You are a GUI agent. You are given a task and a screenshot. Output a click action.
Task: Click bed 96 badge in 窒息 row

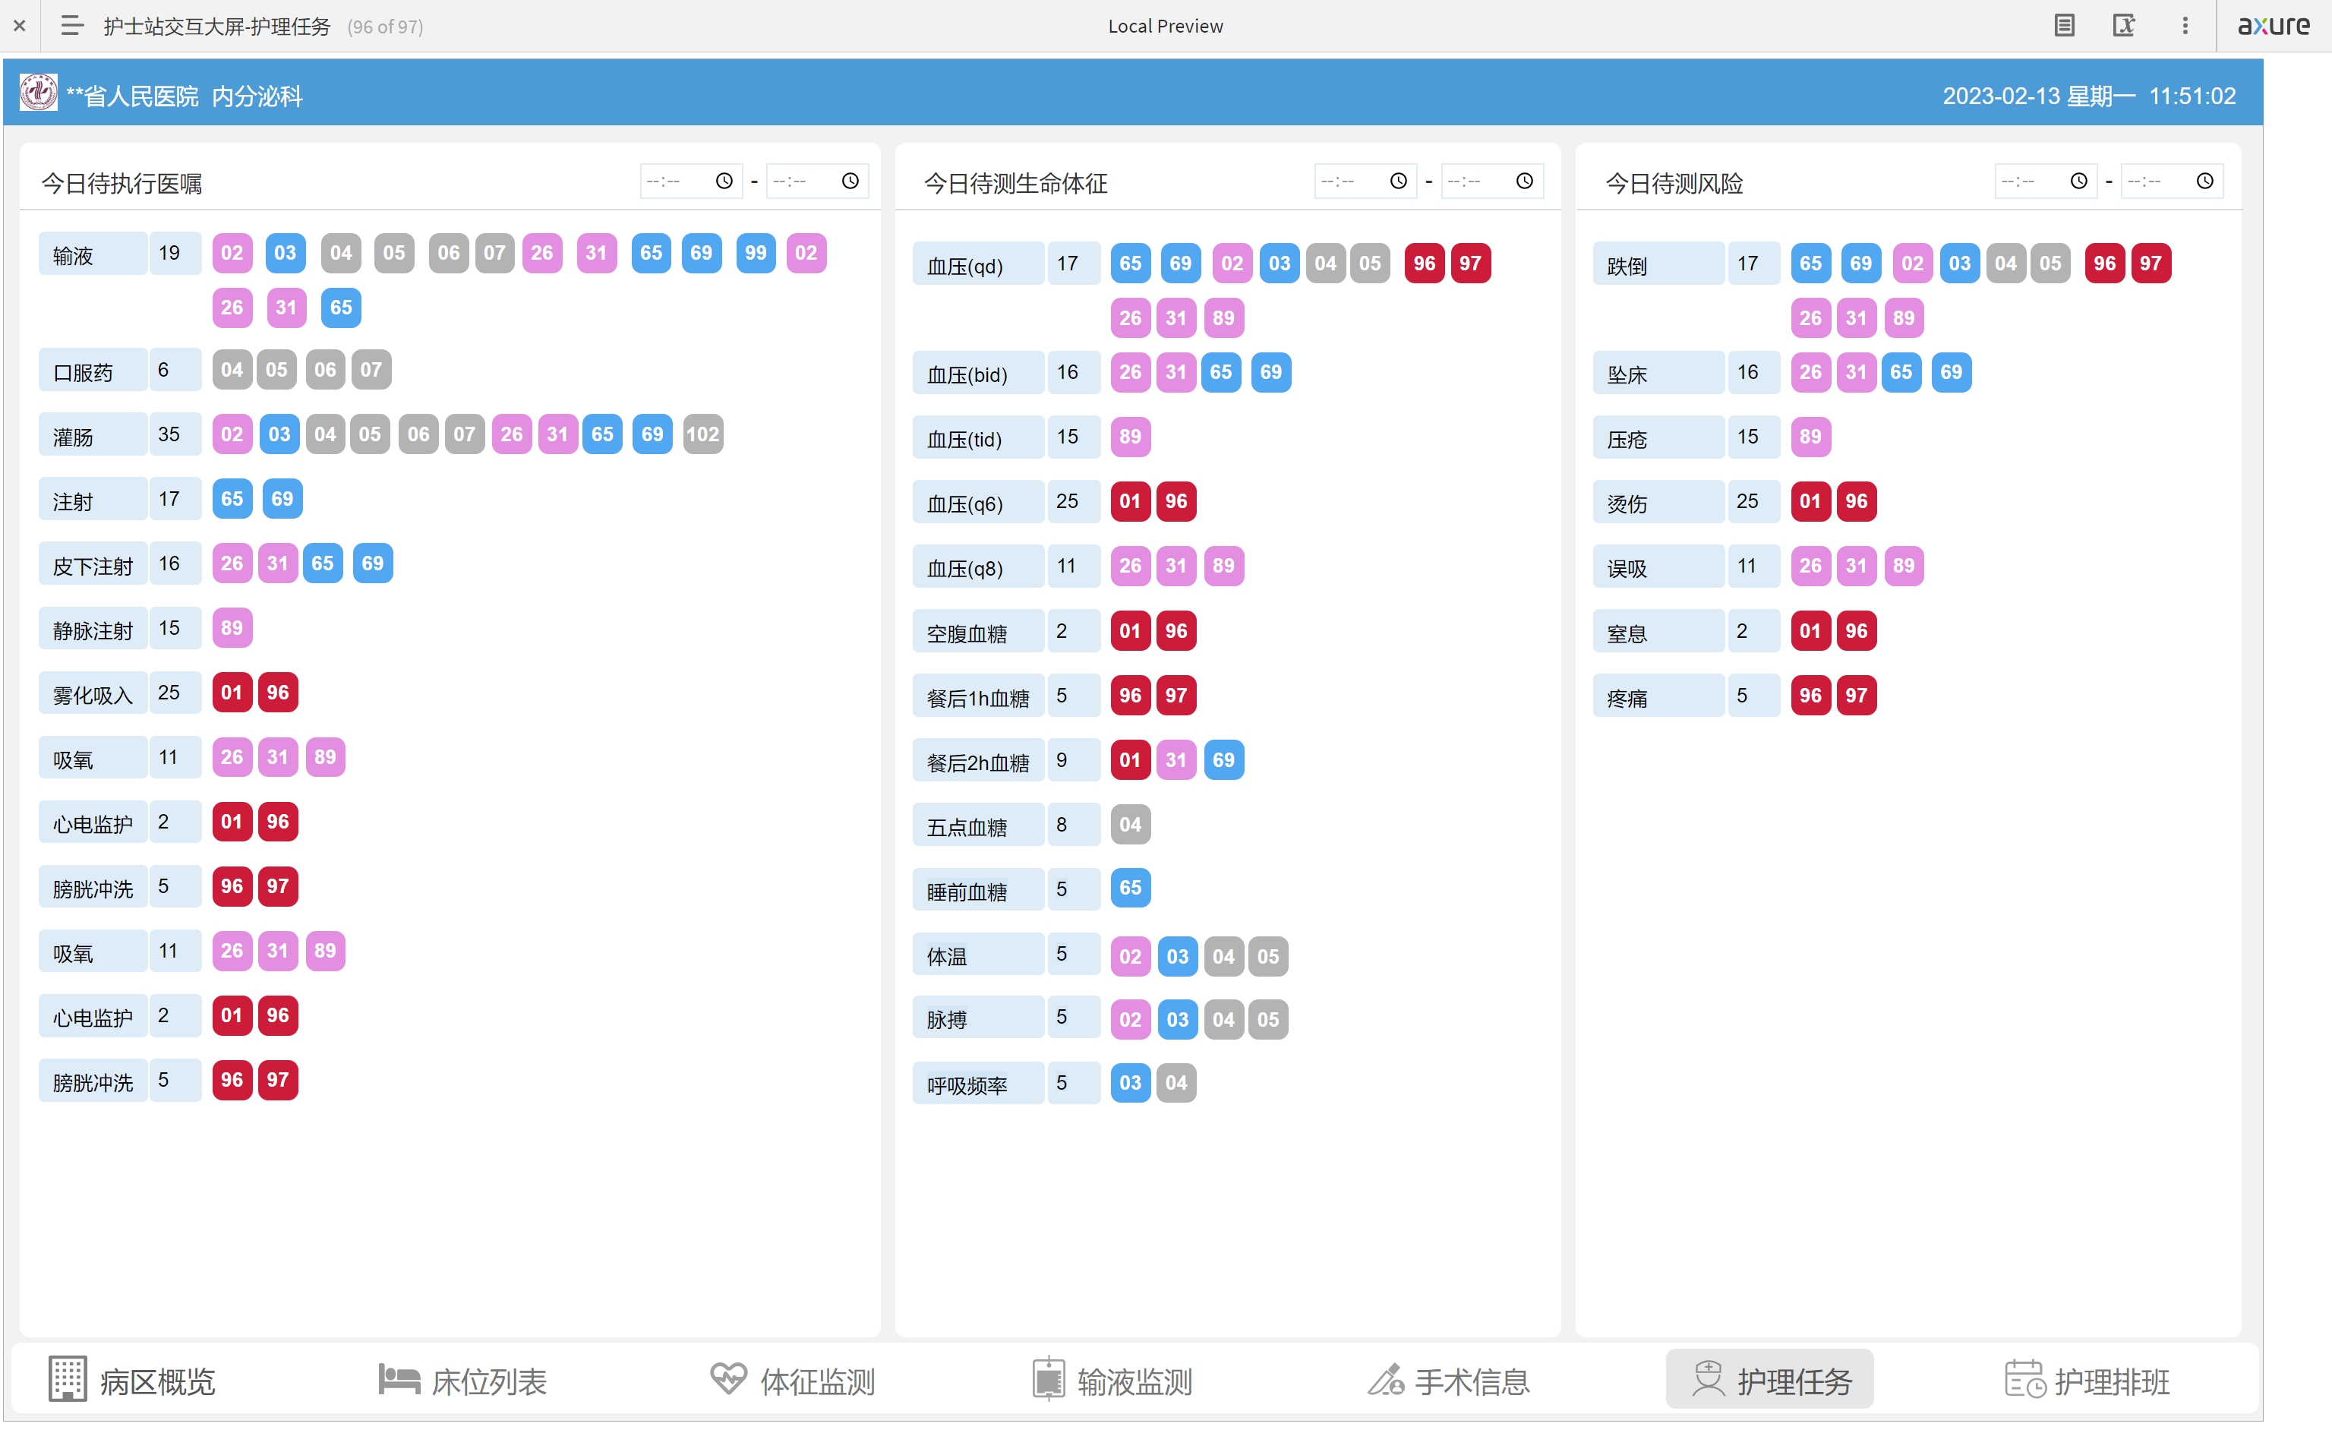[x=1857, y=630]
